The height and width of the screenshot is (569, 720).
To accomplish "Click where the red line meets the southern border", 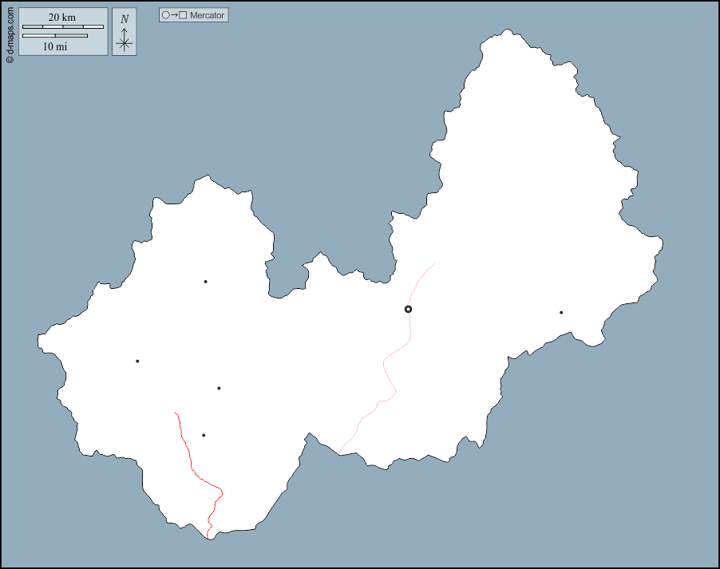I will tap(208, 539).
